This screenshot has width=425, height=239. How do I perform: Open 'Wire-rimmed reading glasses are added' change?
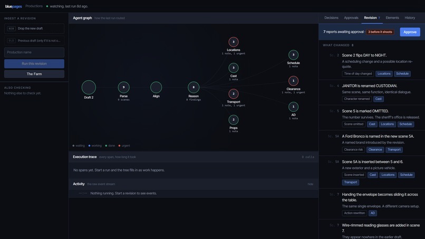381,228
